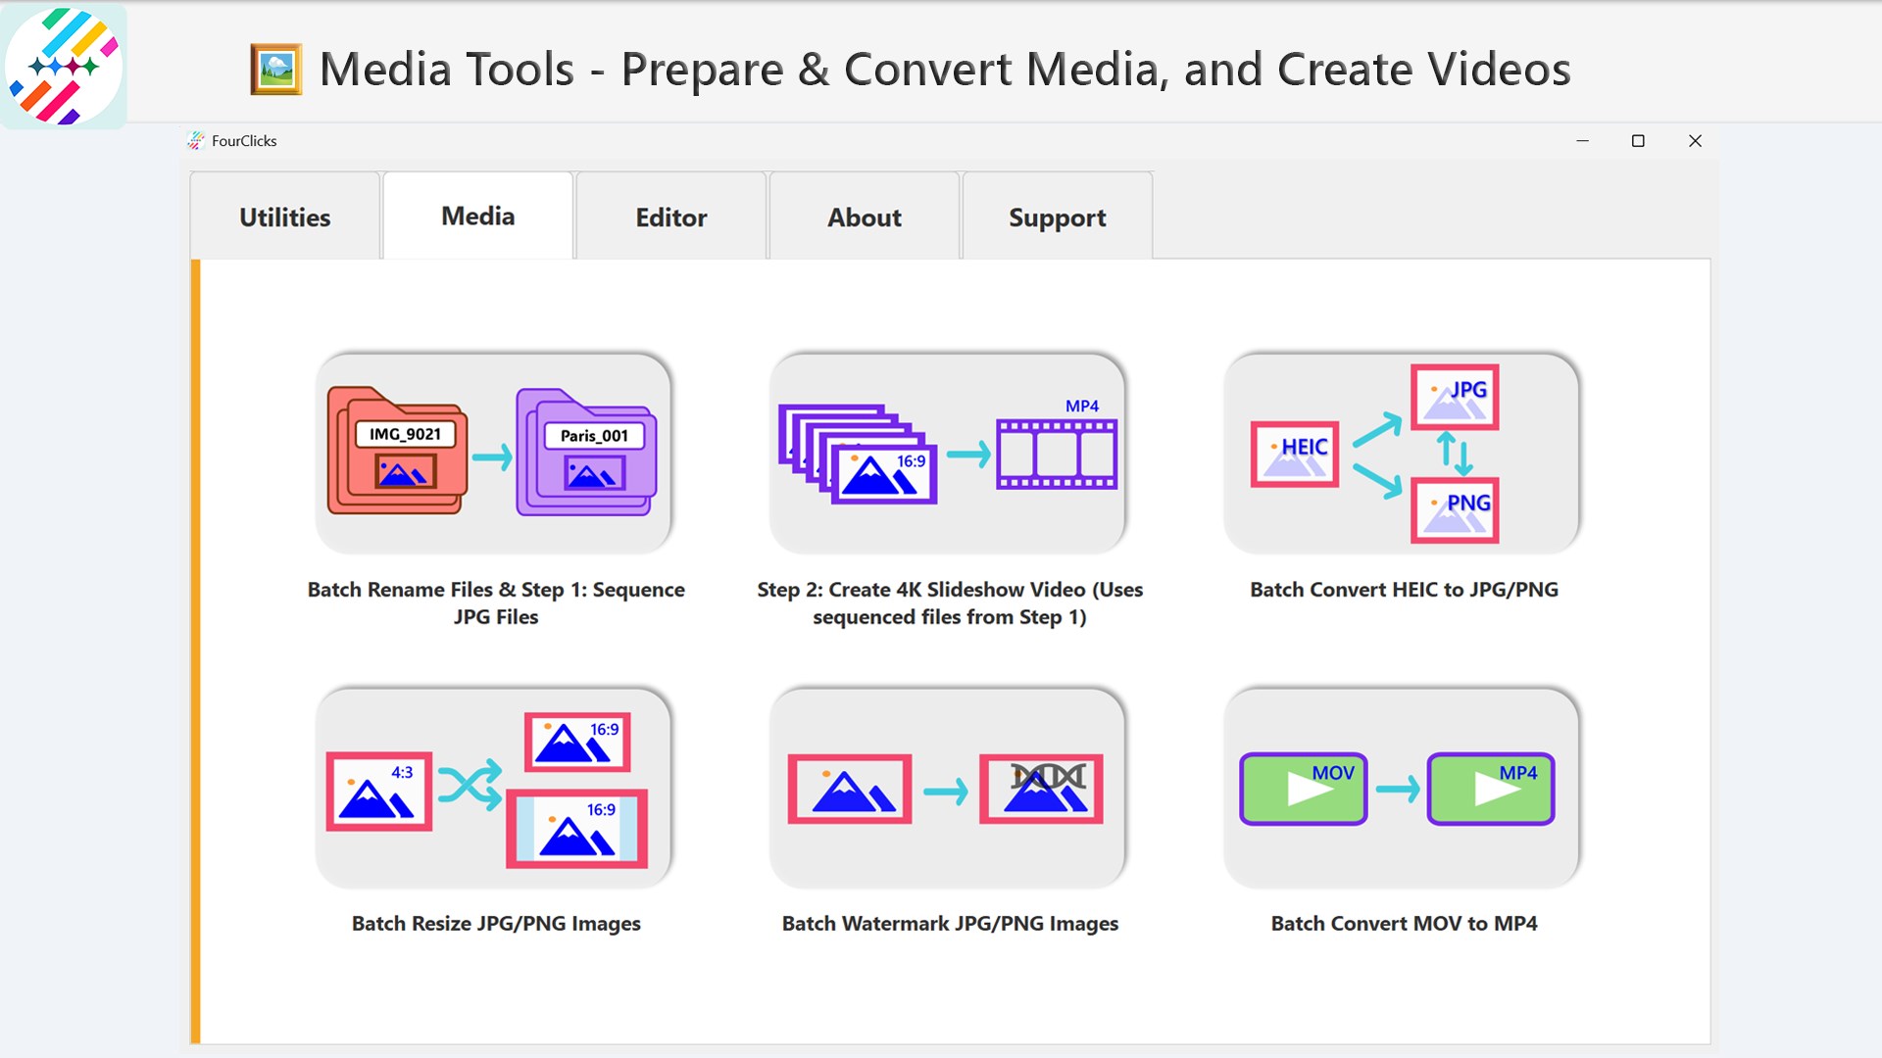Launch the Batch Convert MOV to MP4 tool

1400,787
